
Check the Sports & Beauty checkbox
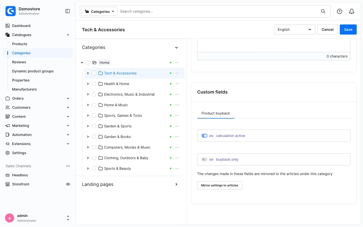tap(94, 168)
